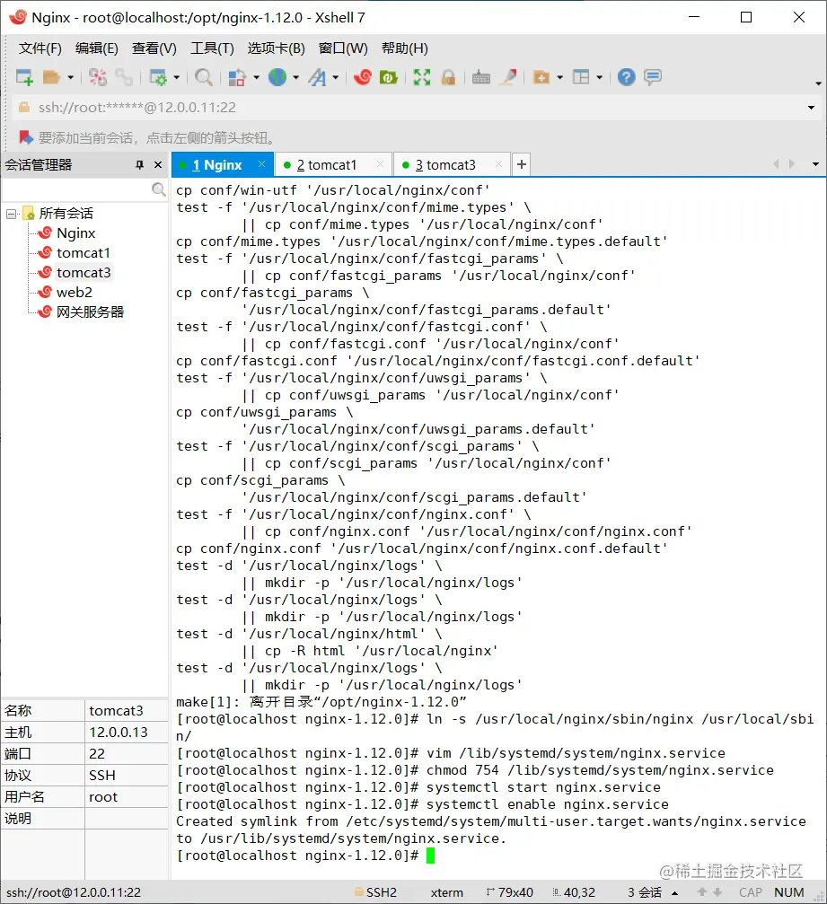Screen dimensions: 827x904
Task: Open the 选项卡(B) menu
Action: (x=277, y=48)
